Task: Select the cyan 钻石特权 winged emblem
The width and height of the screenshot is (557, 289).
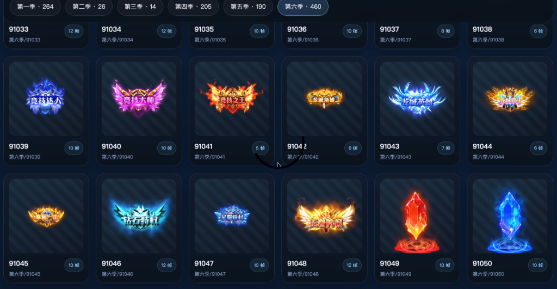Action: coord(139,216)
